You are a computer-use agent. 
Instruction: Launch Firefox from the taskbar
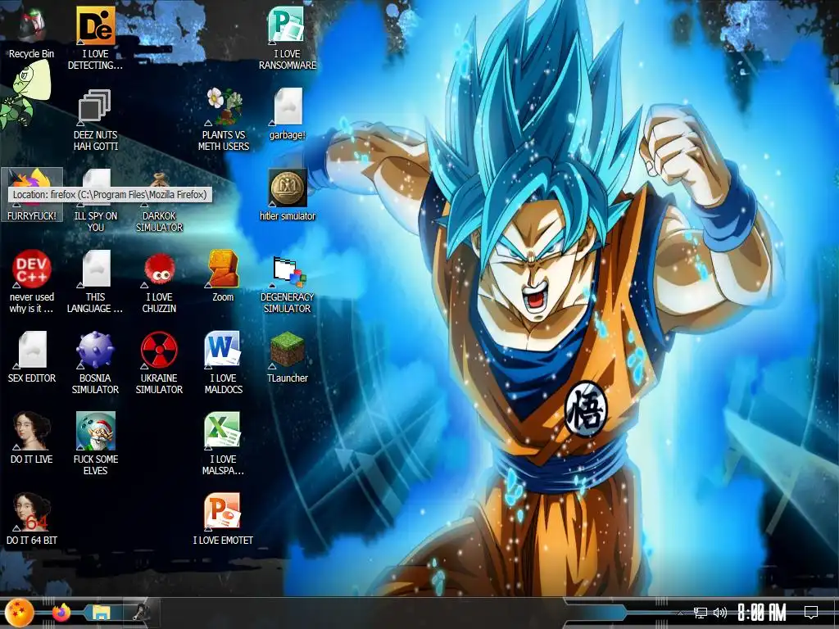tap(61, 613)
